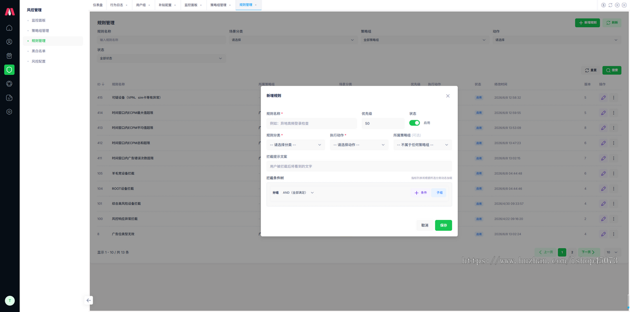This screenshot has width=630, height=312.
Task: Close the 新增规则 dialog with the X icon
Action: (448, 96)
